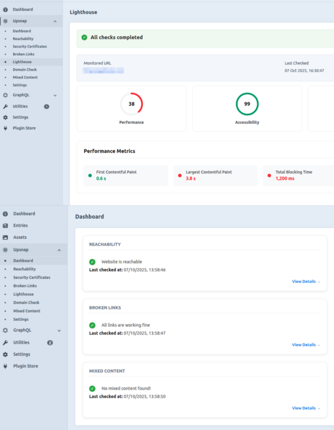Open Upsnap Settings in bottom submenu

[x=21, y=319]
